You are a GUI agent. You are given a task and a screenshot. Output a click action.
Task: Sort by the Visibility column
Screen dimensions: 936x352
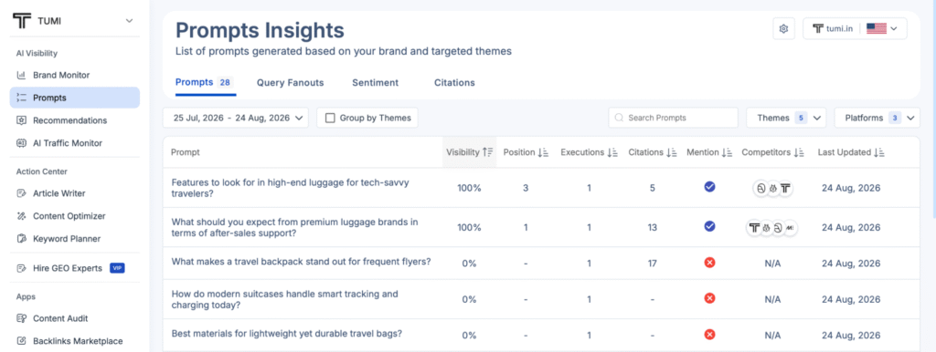[x=469, y=152]
